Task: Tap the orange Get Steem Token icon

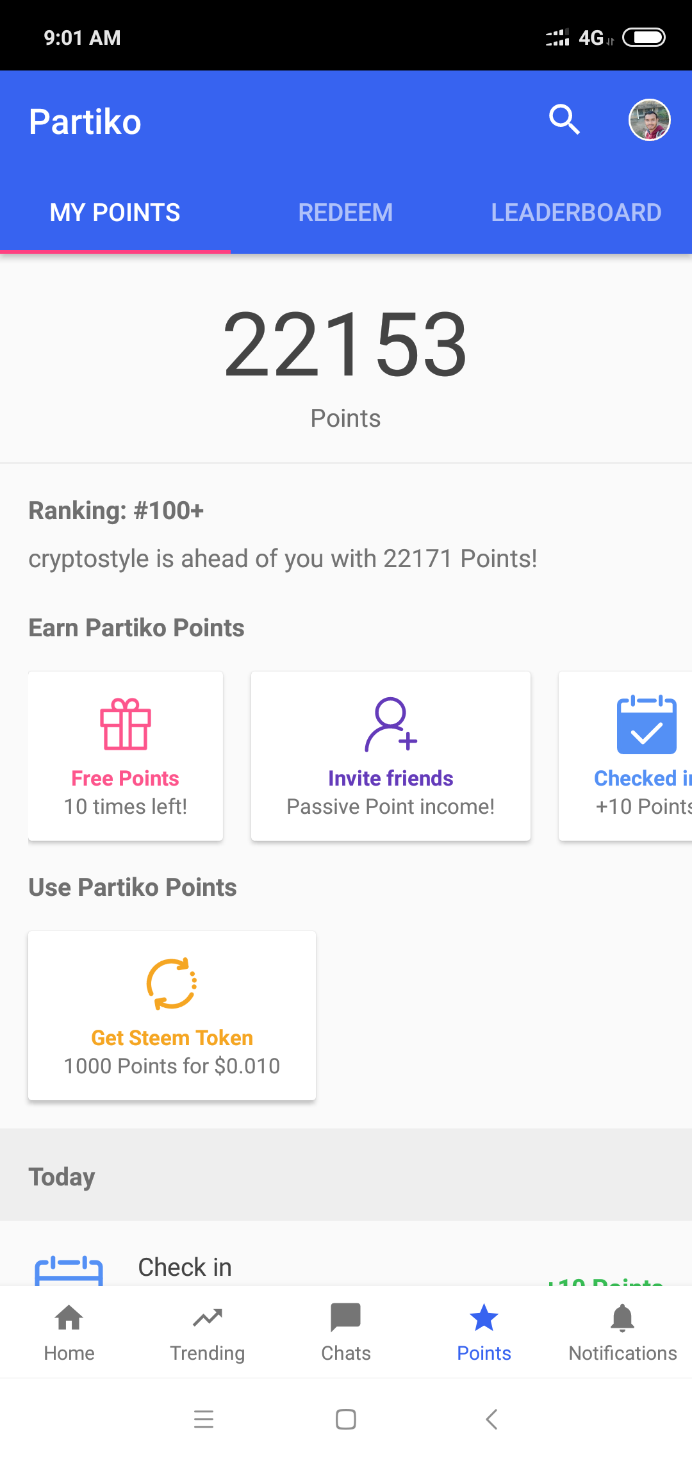Action: 172,984
